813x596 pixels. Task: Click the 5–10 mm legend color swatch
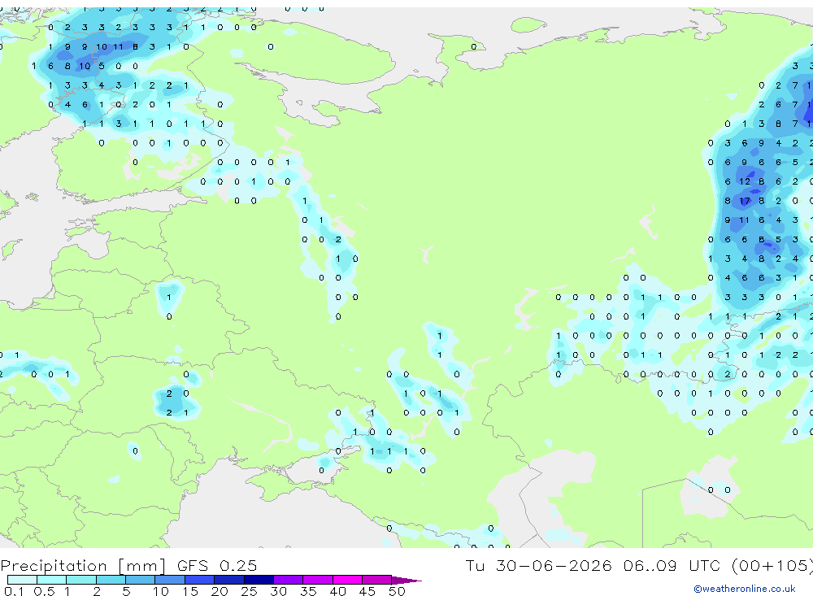[x=141, y=580]
